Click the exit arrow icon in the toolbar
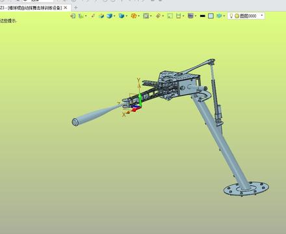Screen dimensions: 286x234 coord(73,16)
